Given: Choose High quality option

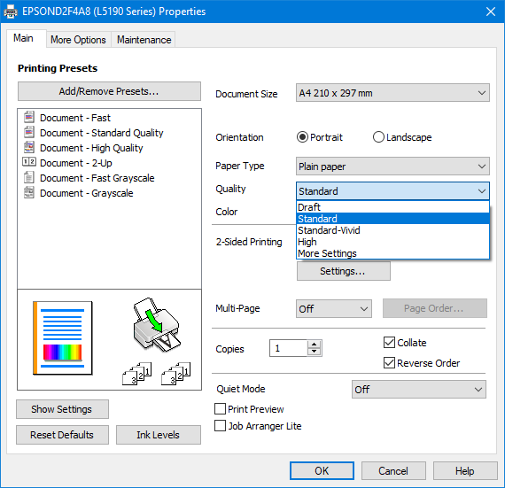Looking at the screenshot, I should tap(392, 242).
